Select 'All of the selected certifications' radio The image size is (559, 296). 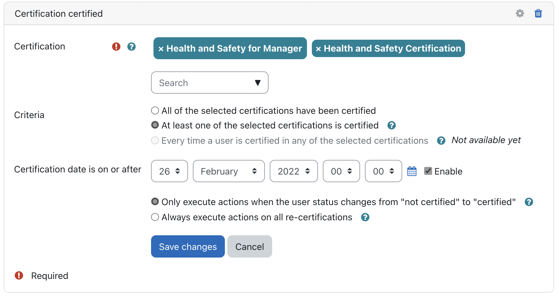coord(155,110)
